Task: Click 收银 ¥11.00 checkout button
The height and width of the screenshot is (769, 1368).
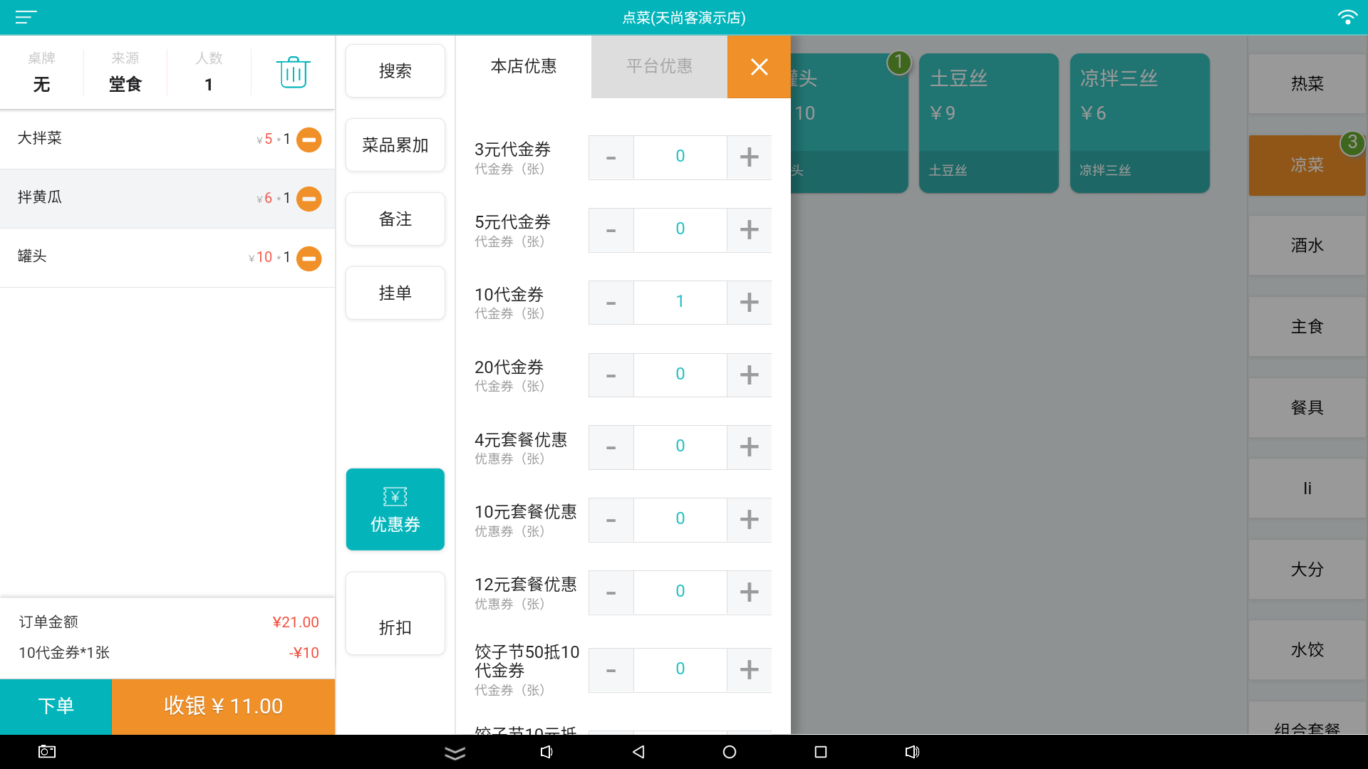Action: pyautogui.click(x=224, y=706)
